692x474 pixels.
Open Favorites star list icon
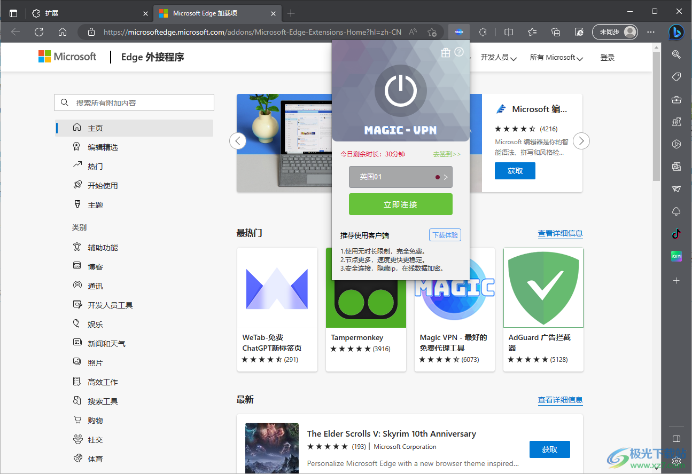[532, 32]
